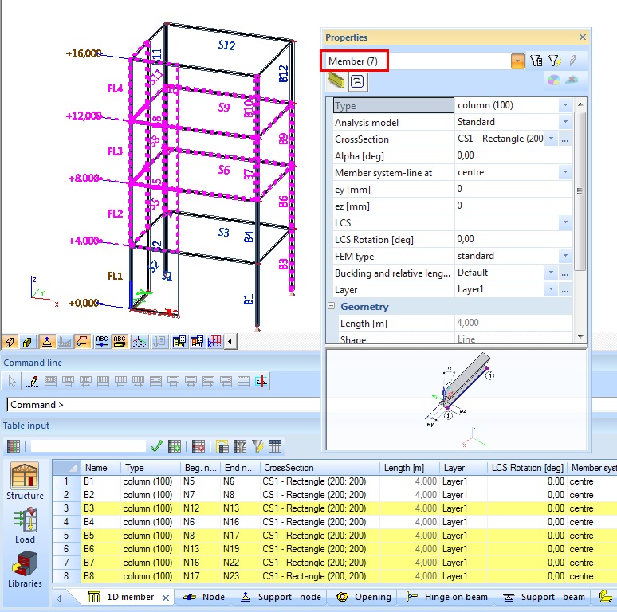Open the Type dropdown for column (100)
Image resolution: width=617 pixels, height=612 pixels.
564,105
